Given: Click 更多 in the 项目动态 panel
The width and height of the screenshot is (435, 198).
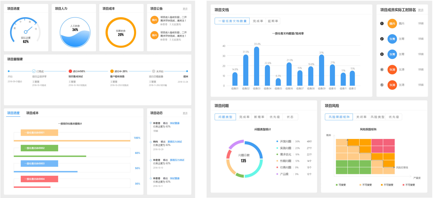Looking at the screenshot, I should pyautogui.click(x=185, y=113).
